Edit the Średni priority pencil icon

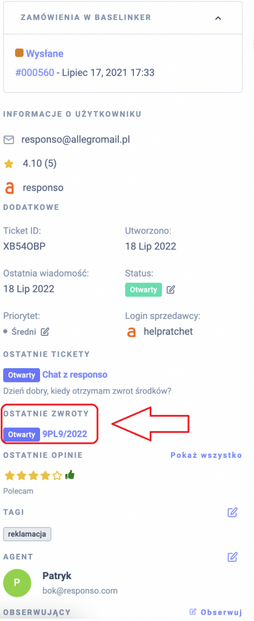coord(45,332)
